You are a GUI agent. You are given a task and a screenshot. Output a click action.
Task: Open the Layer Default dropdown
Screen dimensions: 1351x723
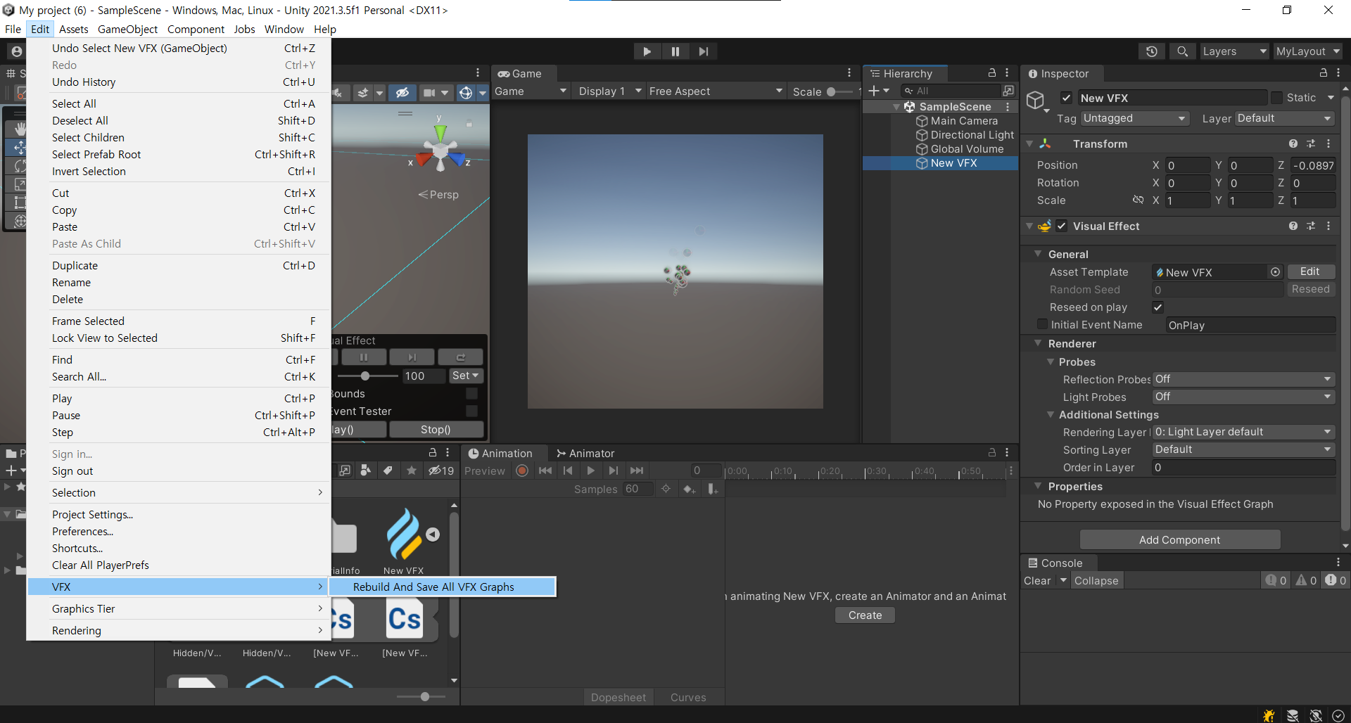(1285, 118)
